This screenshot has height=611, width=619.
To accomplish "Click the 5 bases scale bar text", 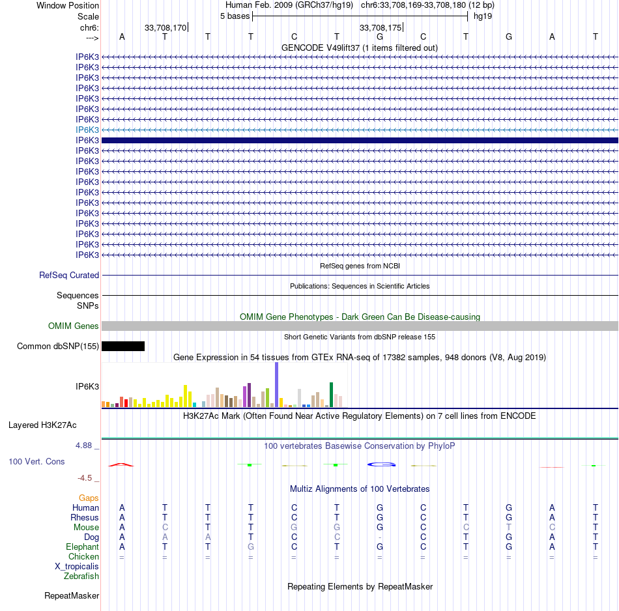I will pyautogui.click(x=235, y=16).
